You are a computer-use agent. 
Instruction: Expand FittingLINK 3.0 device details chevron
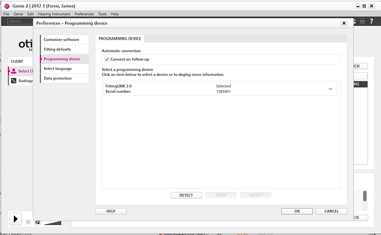330,89
